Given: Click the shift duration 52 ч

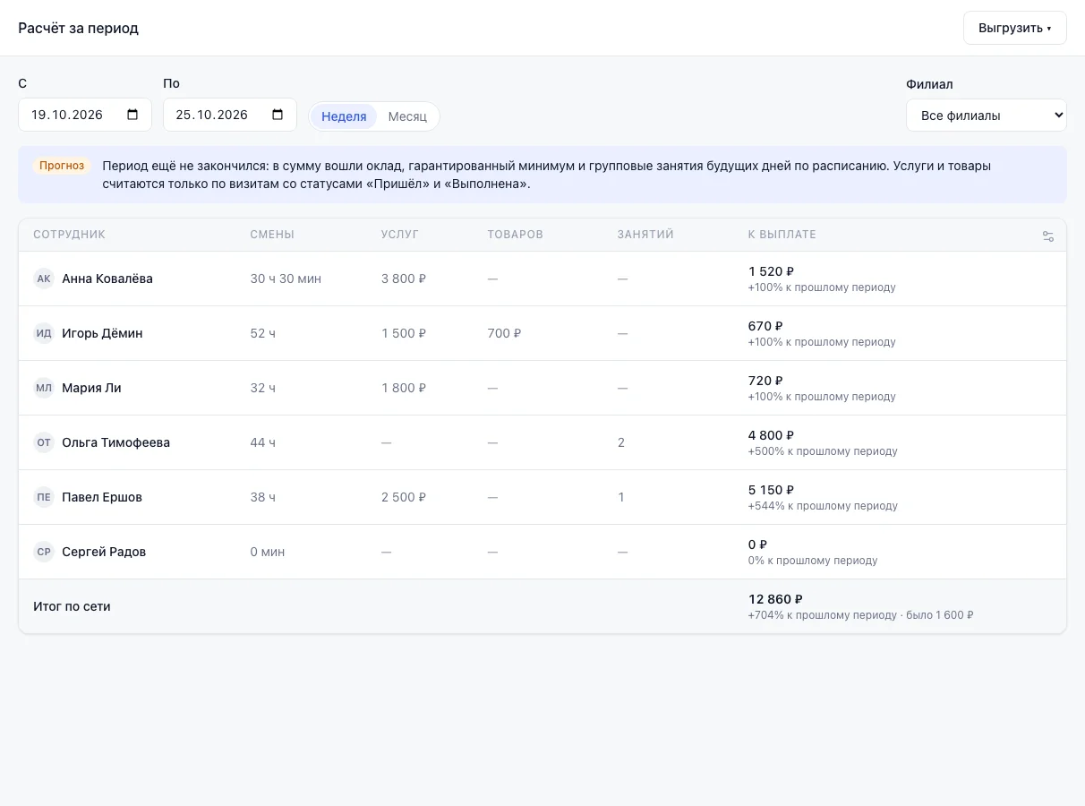Looking at the screenshot, I should click(263, 333).
